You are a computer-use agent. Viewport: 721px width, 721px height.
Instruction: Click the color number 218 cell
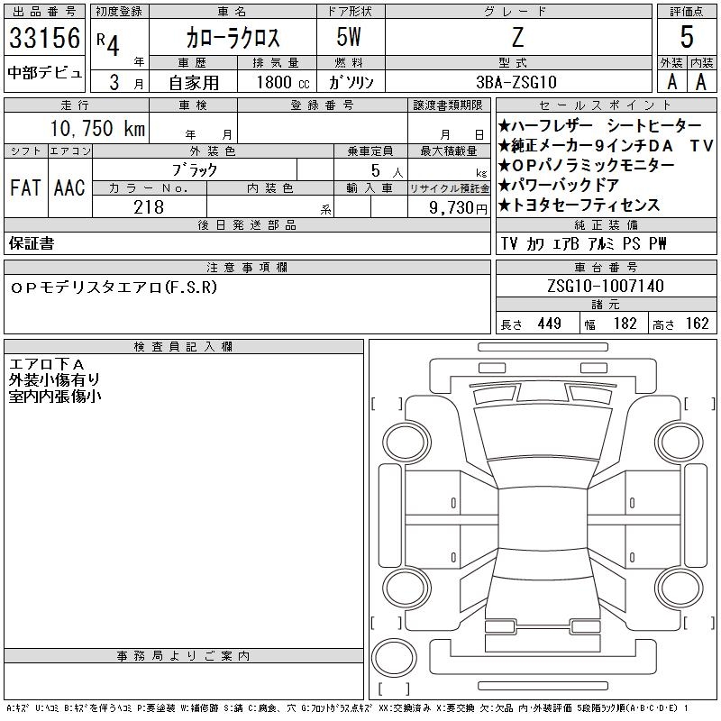149,207
